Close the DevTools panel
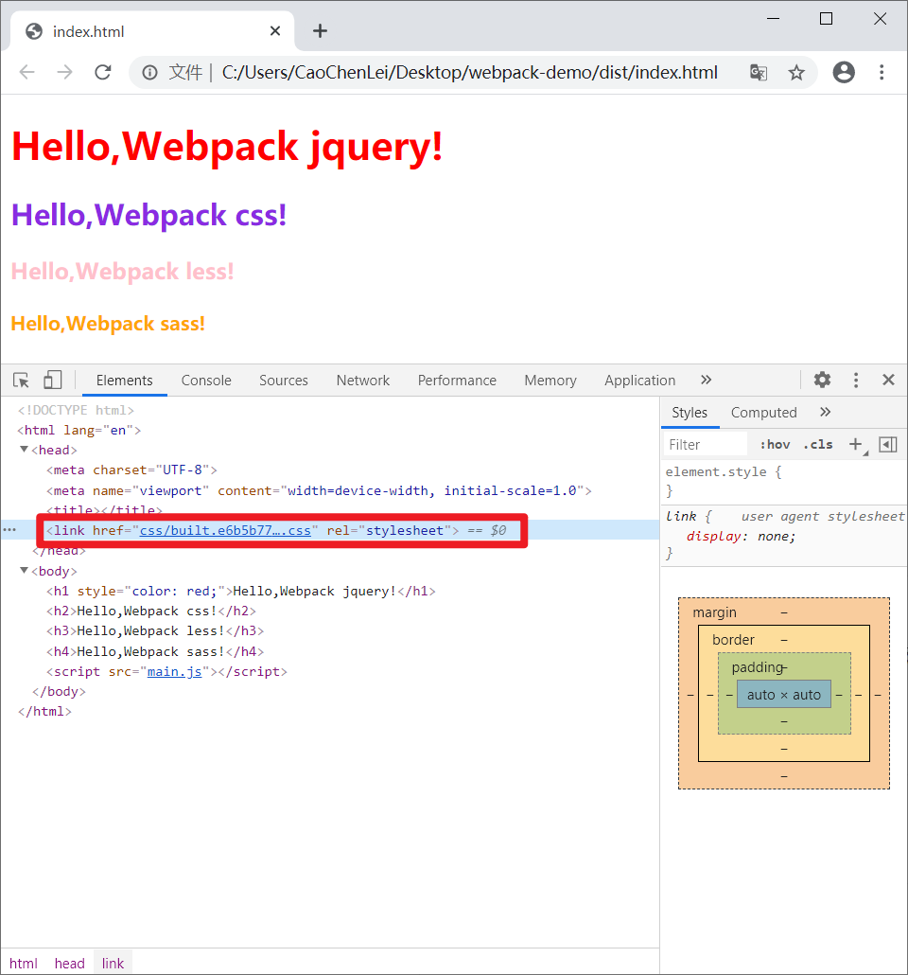Screen dimensions: 908x975 tap(889, 380)
